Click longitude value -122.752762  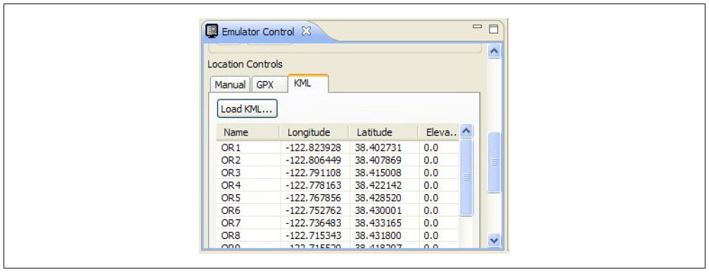(x=314, y=210)
